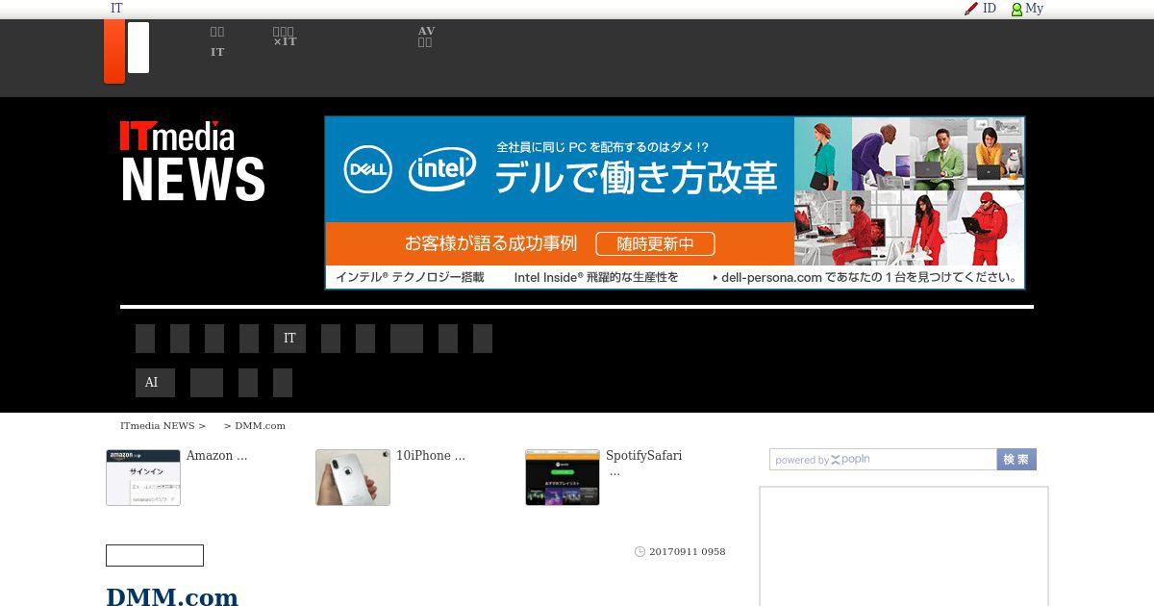
Task: Click the red pencil icon beside ID
Action: [971, 9]
